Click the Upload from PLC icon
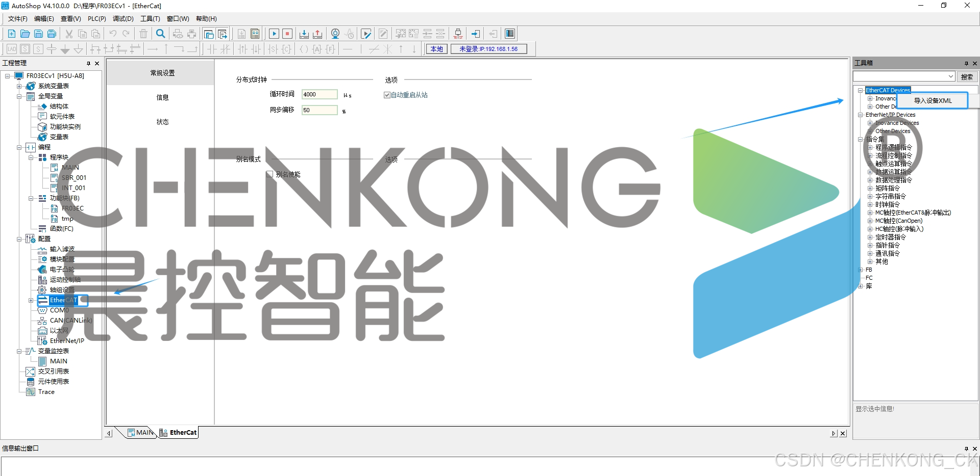Screen dimensions: 980x476 (x=317, y=34)
